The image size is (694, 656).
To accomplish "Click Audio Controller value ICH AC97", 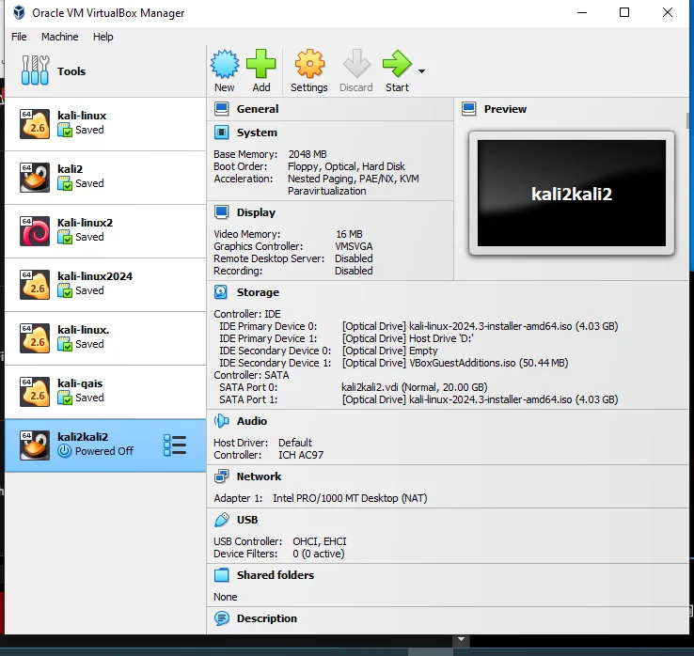I will tap(301, 455).
